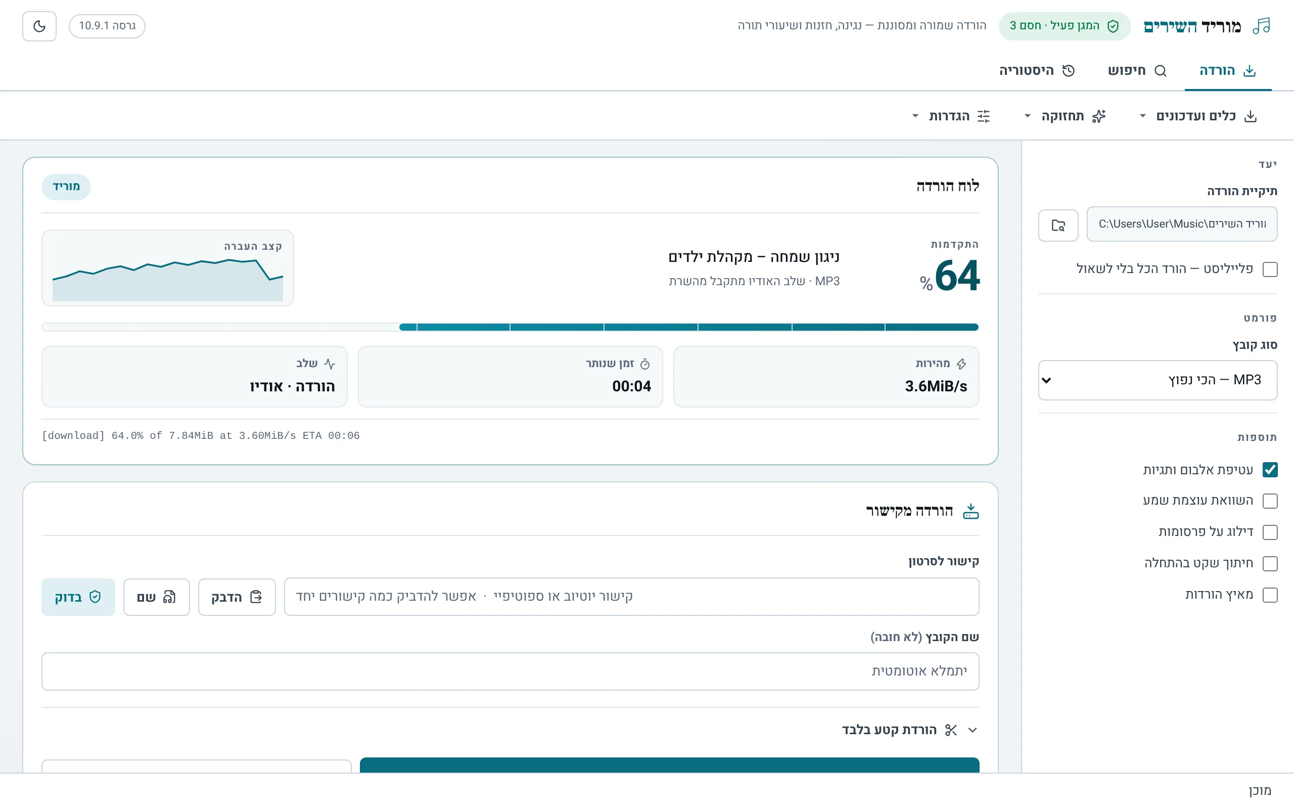Uncheck עטיפת אלבום ותגיות

pos(1269,470)
